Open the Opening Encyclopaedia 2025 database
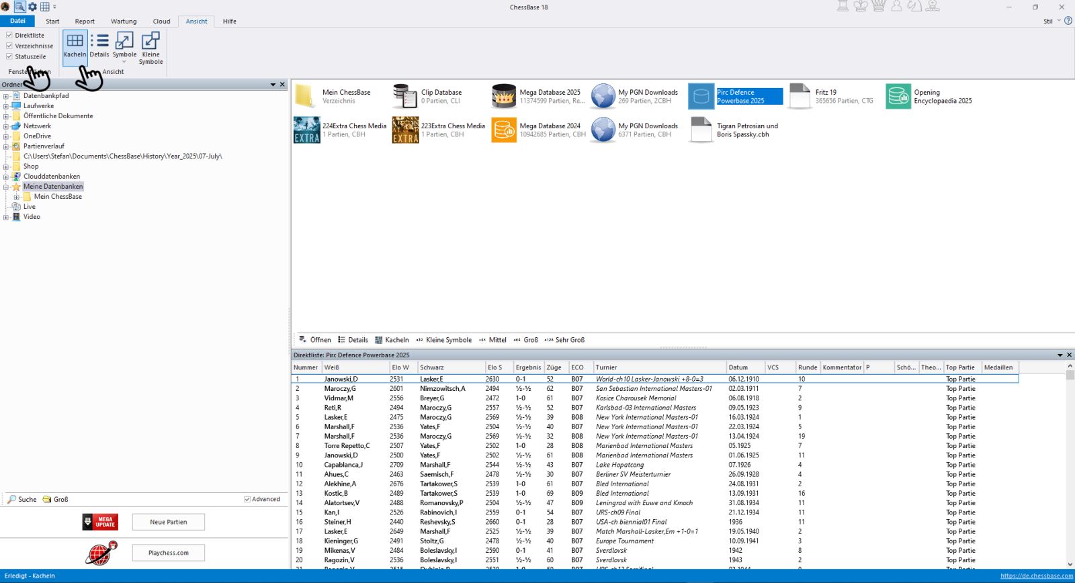This screenshot has height=583, width=1075. point(898,97)
